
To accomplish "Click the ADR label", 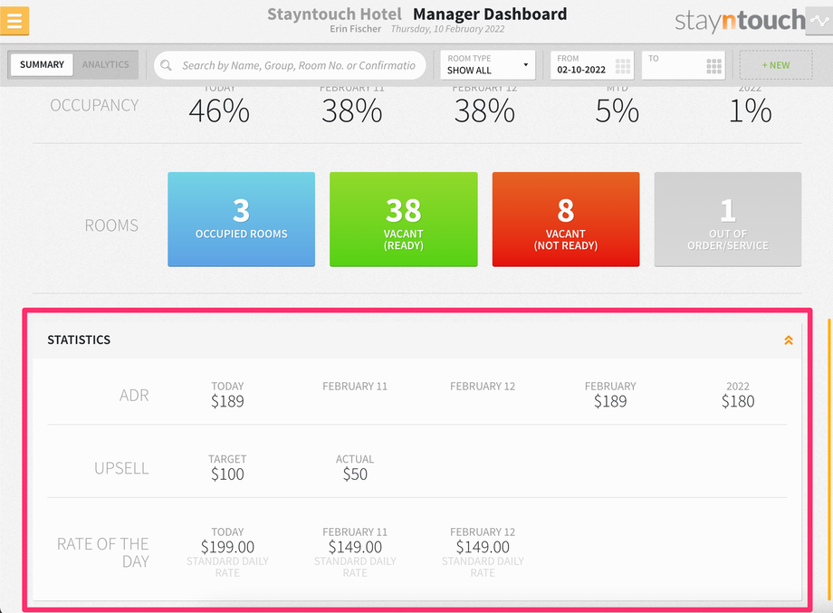I will 134,395.
